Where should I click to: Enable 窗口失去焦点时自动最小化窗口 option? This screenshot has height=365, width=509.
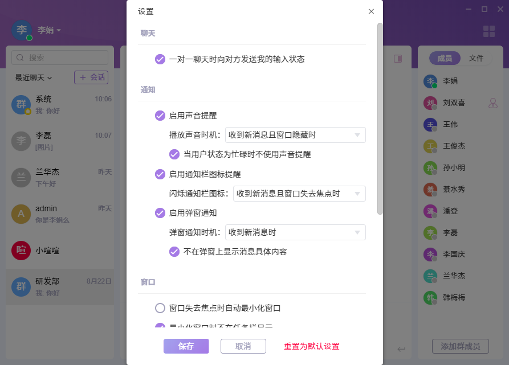click(x=160, y=308)
